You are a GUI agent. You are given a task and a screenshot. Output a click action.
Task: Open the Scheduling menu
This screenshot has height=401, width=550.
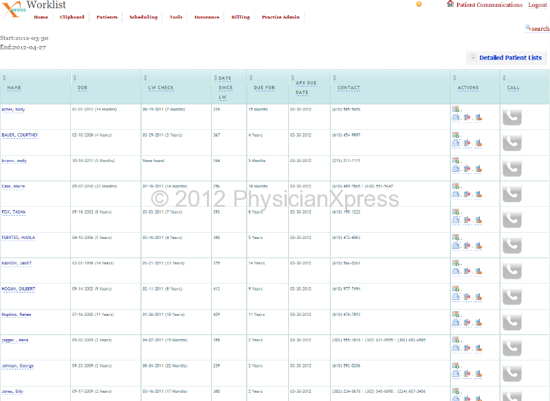point(143,17)
